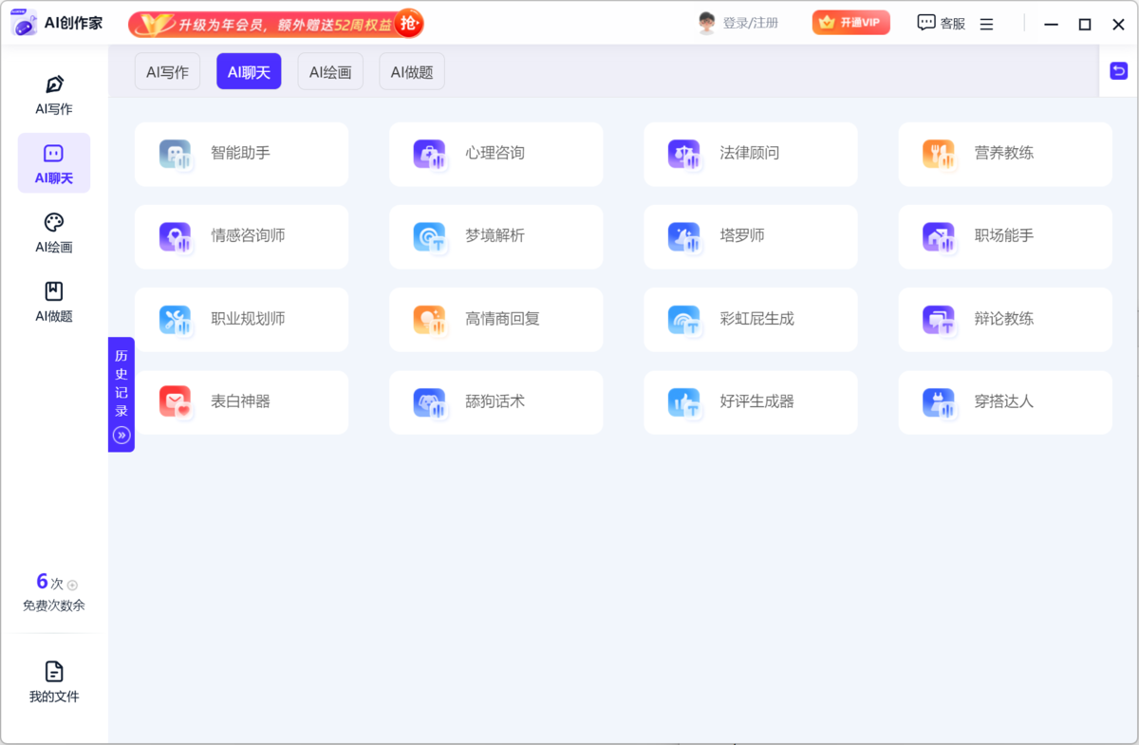
Task: Open the hamburger menu near 客服
Action: pyautogui.click(x=986, y=23)
